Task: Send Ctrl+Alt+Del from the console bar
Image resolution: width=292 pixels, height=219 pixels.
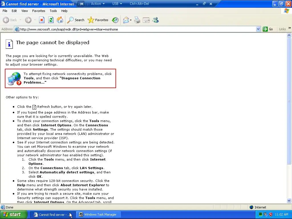Action: (139, 4)
